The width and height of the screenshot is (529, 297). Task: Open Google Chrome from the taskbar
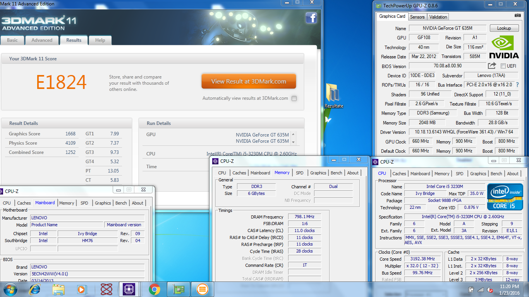[x=155, y=289]
